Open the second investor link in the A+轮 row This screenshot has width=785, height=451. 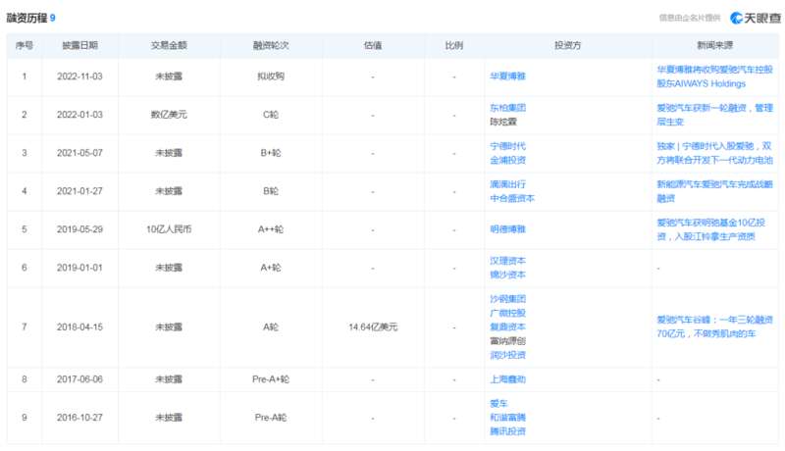pos(507,275)
